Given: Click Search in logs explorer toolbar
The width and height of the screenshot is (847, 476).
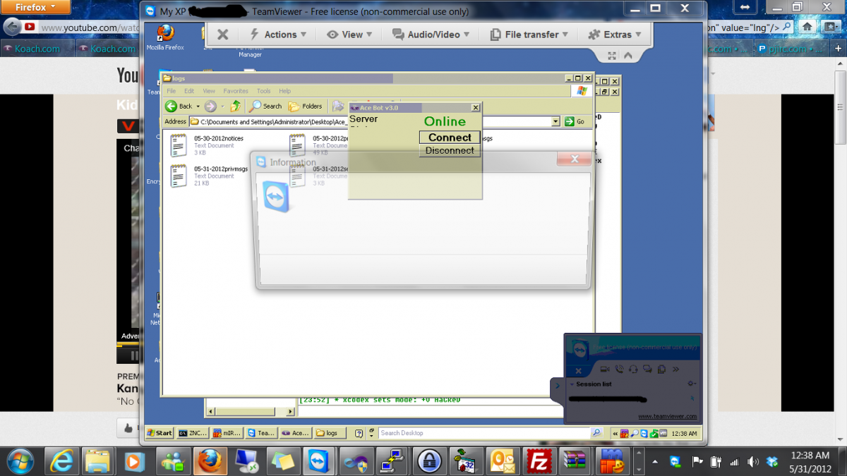Looking at the screenshot, I should coord(265,106).
